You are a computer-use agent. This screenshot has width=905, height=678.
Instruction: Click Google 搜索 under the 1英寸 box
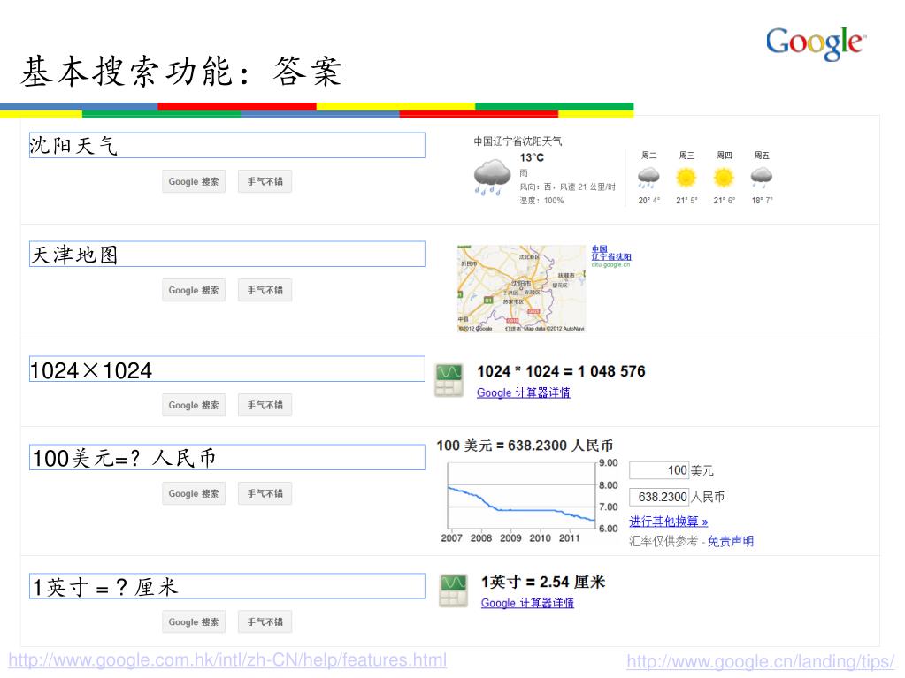[194, 622]
